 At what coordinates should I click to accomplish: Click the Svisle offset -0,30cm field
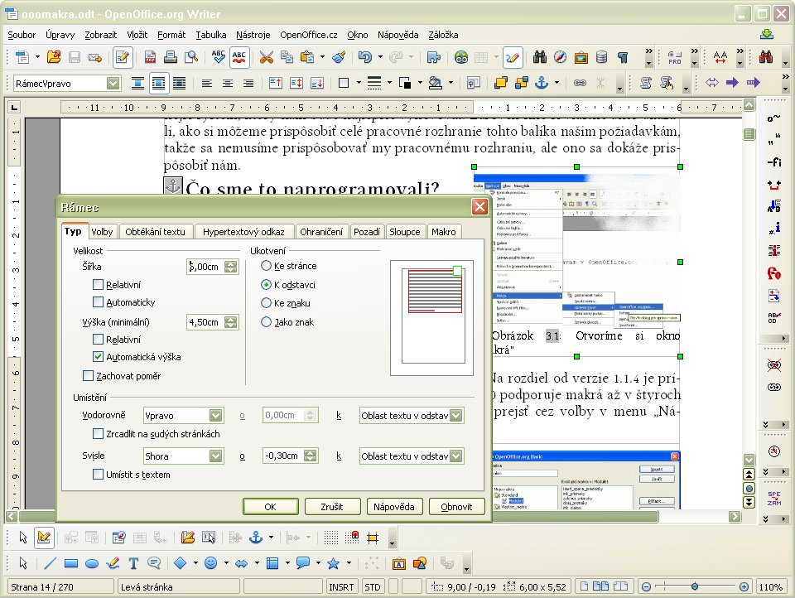click(x=283, y=456)
